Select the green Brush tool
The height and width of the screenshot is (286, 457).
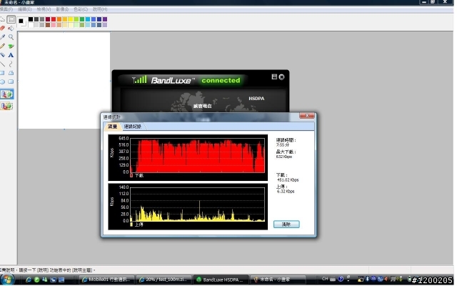point(11,46)
